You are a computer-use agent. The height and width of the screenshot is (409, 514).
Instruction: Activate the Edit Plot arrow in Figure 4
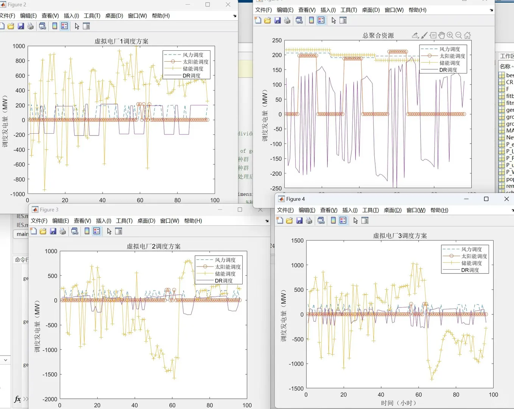356,221
